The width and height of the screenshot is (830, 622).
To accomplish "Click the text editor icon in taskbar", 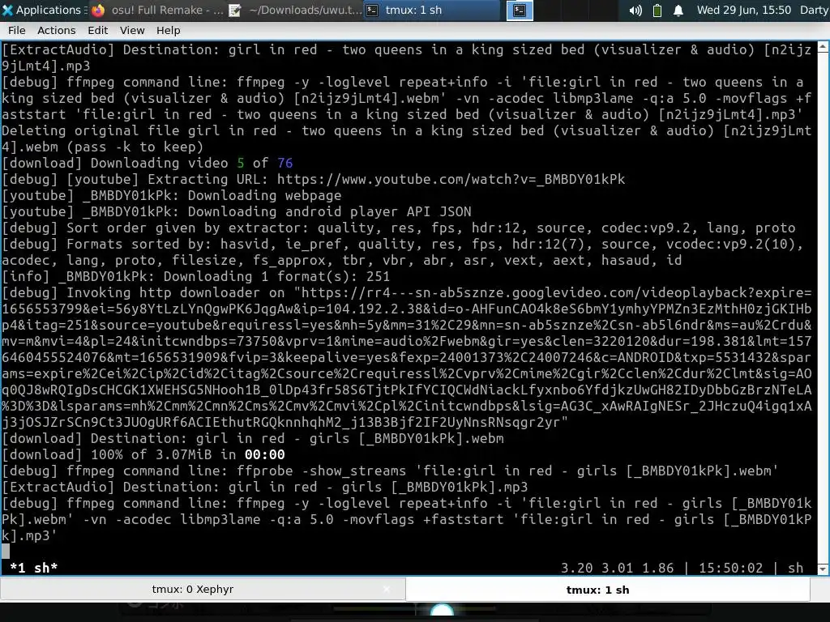I will (235, 10).
